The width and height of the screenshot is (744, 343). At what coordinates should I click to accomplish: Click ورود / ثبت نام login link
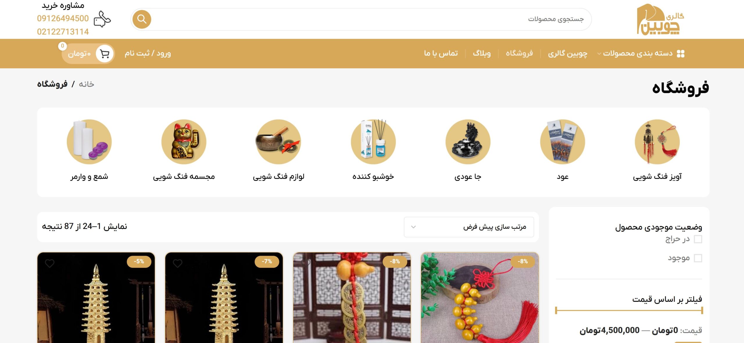148,53
